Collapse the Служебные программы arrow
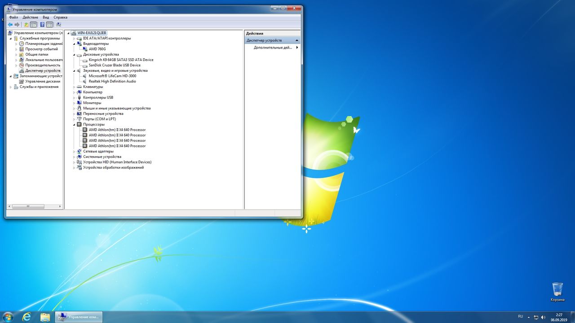The width and height of the screenshot is (575, 323). [x=11, y=38]
